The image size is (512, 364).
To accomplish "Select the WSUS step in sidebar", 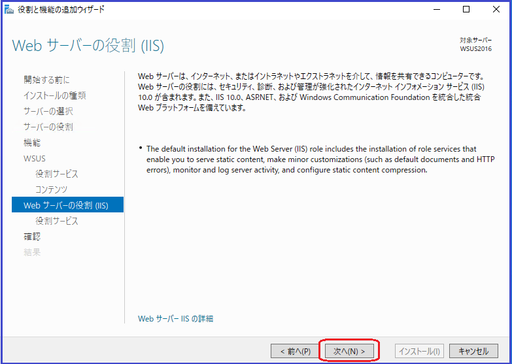I will [x=34, y=158].
